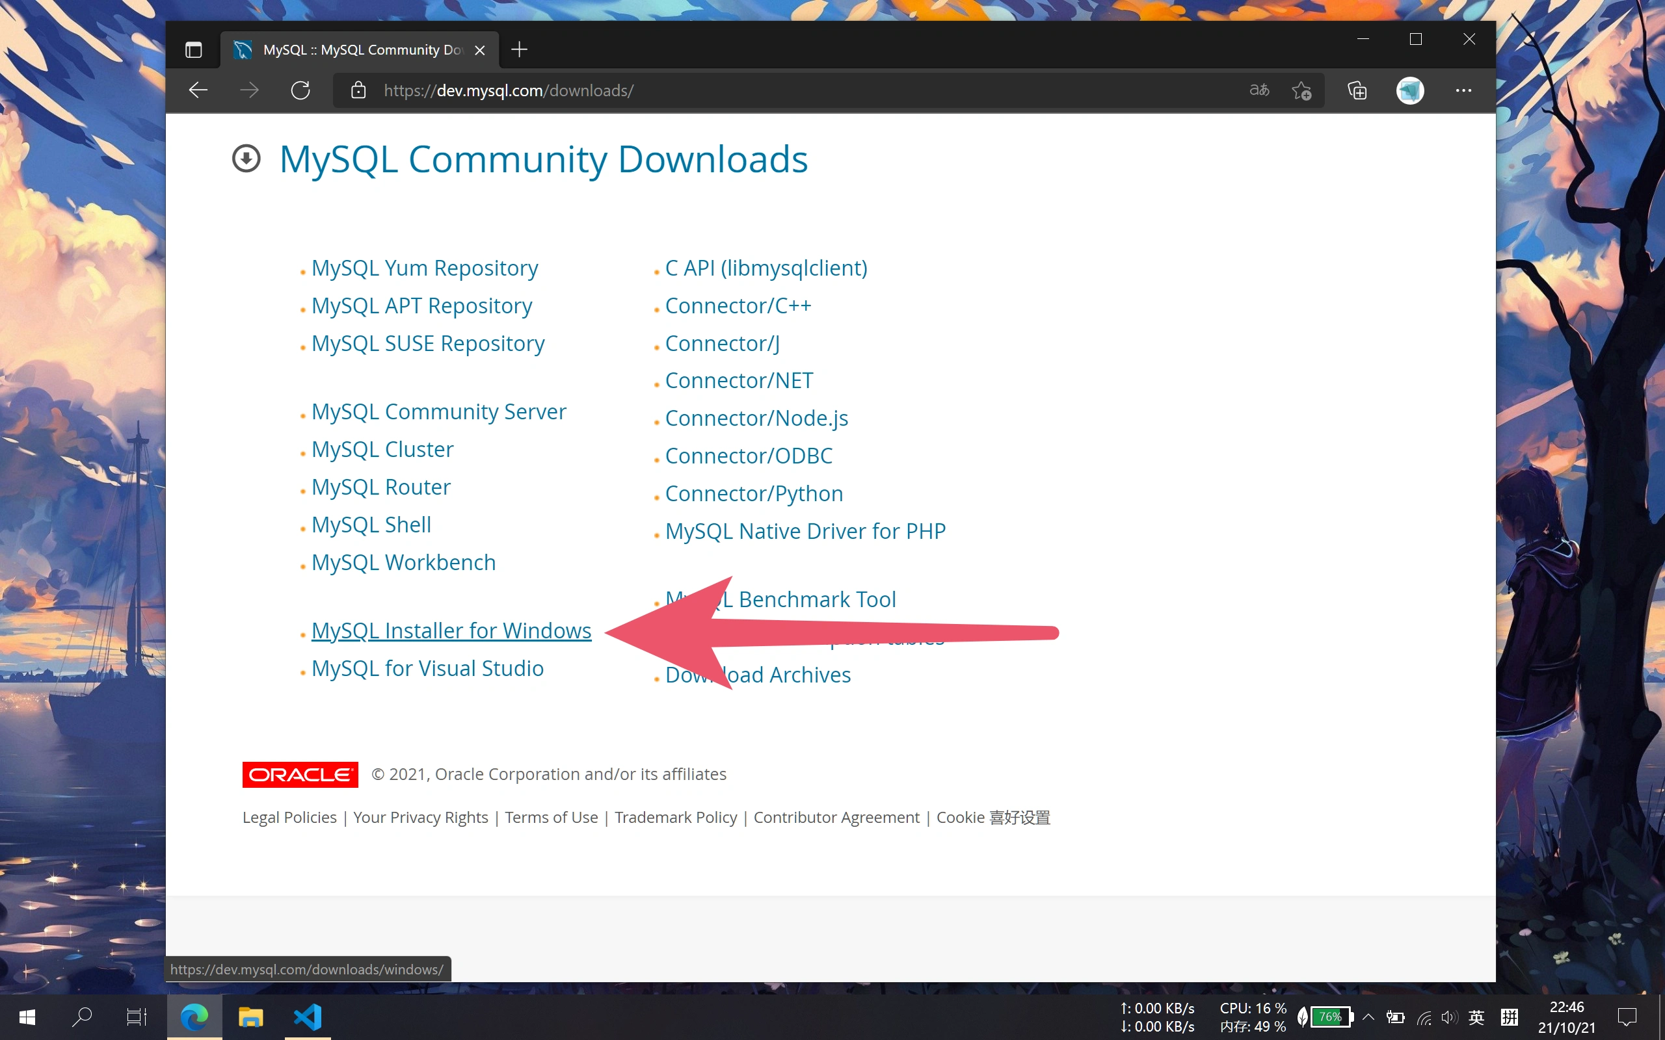Open Edge Settings and more menu
The image size is (1665, 1040).
pyautogui.click(x=1463, y=90)
